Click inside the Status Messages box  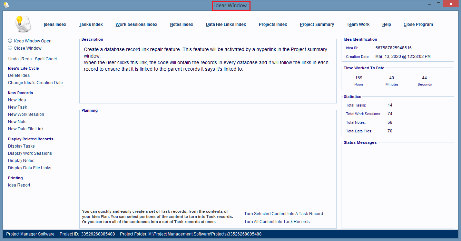398,186
